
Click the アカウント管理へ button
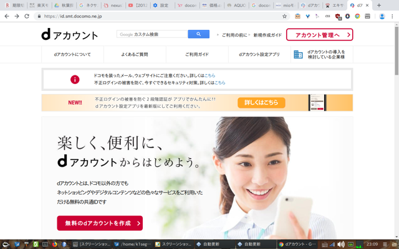pos(320,35)
